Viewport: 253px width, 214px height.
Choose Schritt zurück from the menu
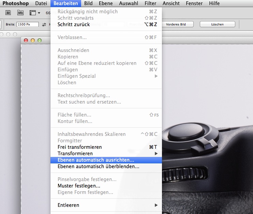(x=74, y=24)
